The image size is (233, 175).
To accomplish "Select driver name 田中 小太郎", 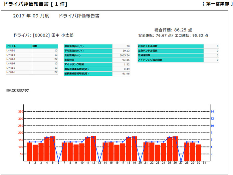I will tap(62, 35).
